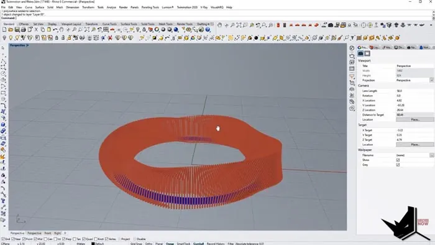
Task: Switch to the Right viewport tab
Action: click(57, 233)
